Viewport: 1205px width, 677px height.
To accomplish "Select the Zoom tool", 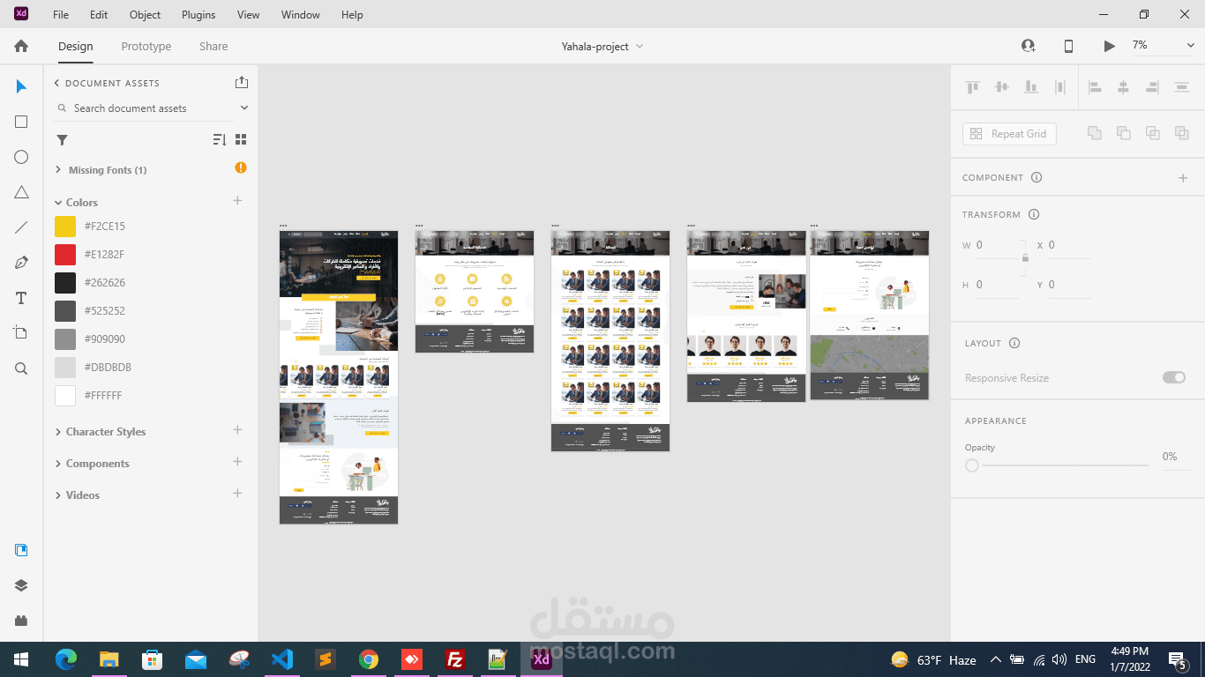I will tap(21, 368).
